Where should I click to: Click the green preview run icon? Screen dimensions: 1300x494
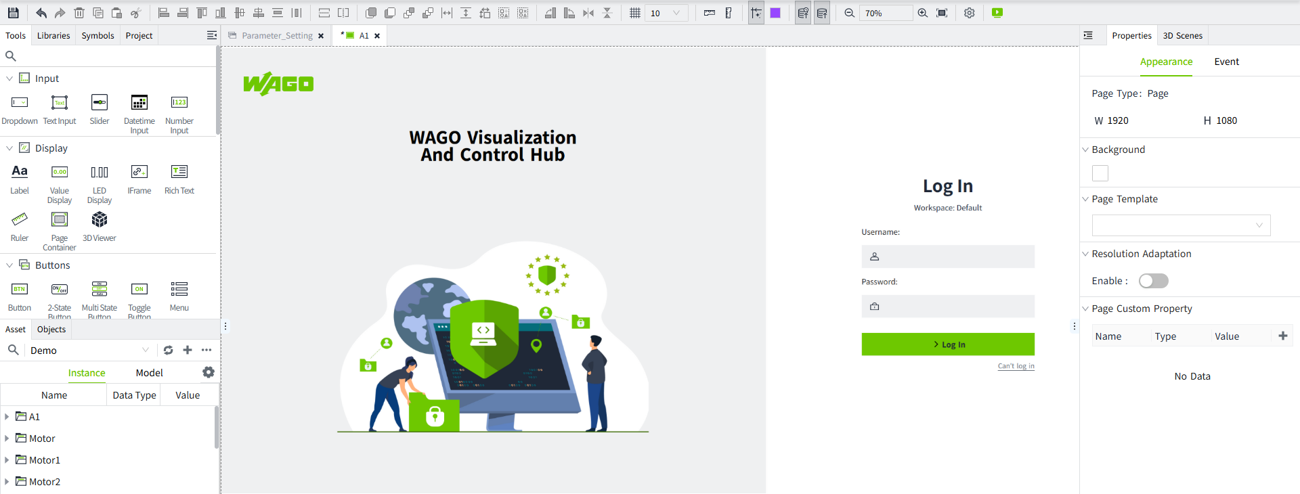(x=997, y=13)
